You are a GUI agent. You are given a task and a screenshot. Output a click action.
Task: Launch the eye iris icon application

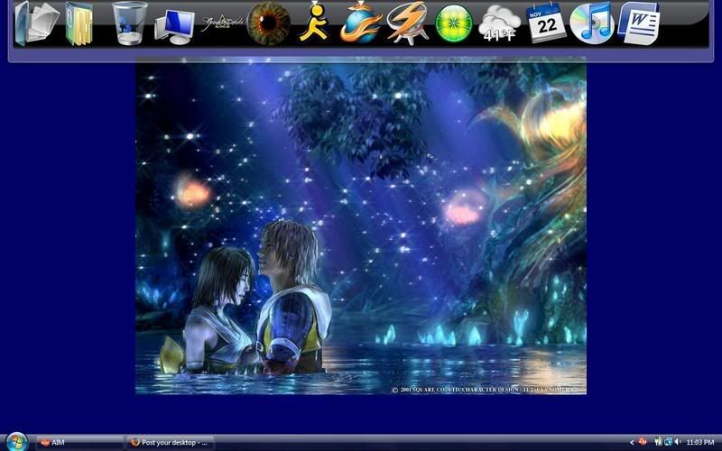[x=269, y=23]
